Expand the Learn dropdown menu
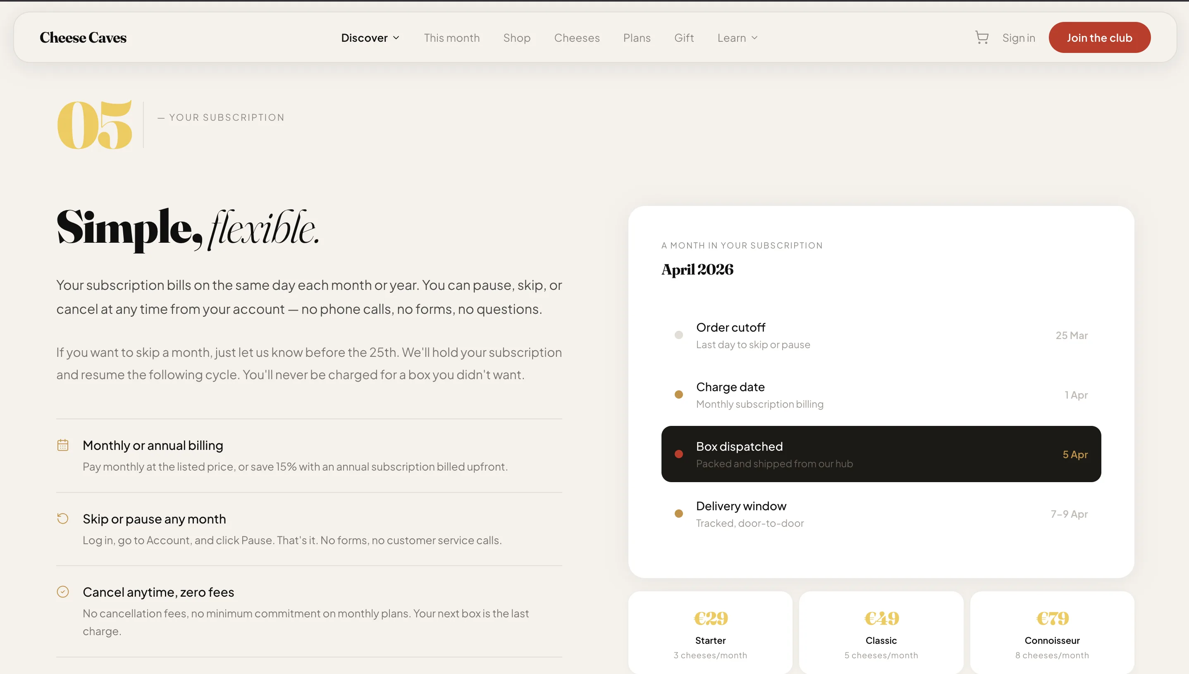The image size is (1189, 674). coord(737,38)
